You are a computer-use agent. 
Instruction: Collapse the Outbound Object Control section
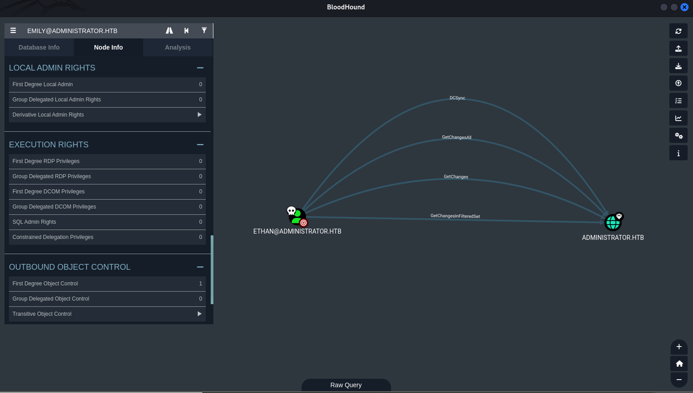(x=200, y=267)
